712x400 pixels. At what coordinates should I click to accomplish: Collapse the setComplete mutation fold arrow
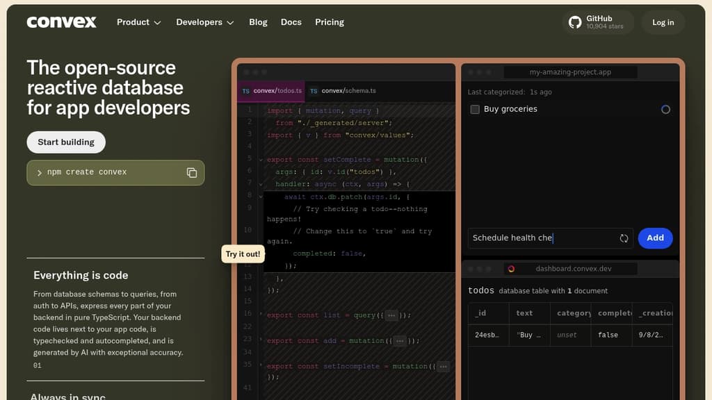[x=261, y=160]
